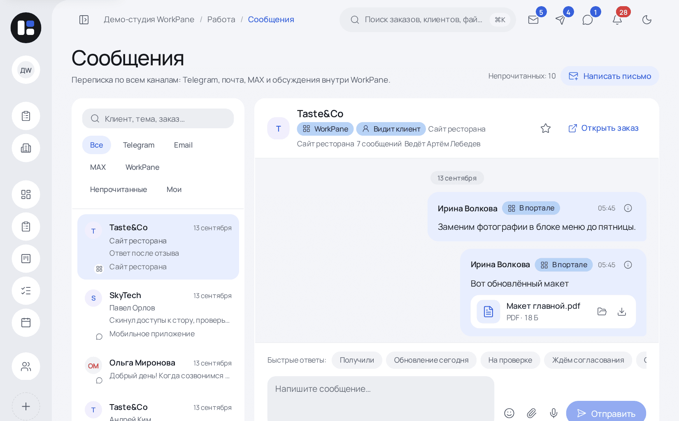Select the Telegram filter tab
679x421 pixels.
tap(139, 145)
